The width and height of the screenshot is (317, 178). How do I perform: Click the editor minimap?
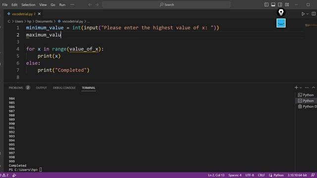[311, 25]
